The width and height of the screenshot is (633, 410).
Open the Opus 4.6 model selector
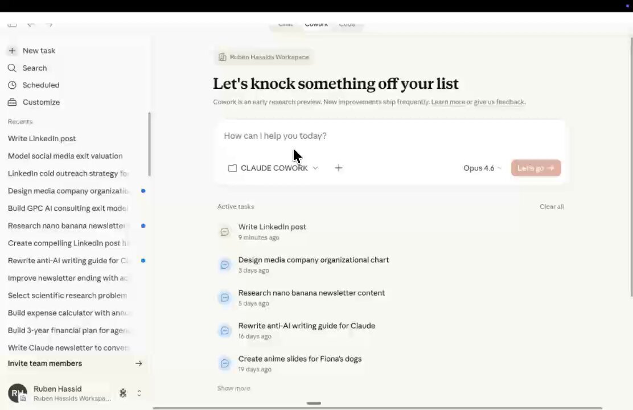482,168
